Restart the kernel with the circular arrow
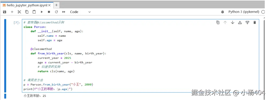The height and width of the screenshot is (100, 269). tap(56, 12)
